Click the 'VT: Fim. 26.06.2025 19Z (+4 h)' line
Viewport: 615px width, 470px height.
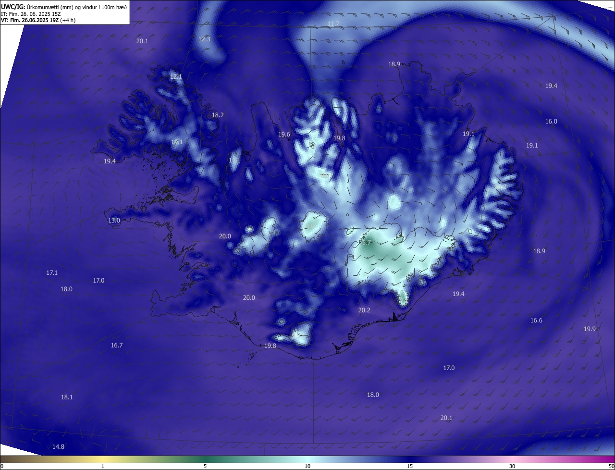click(38, 20)
